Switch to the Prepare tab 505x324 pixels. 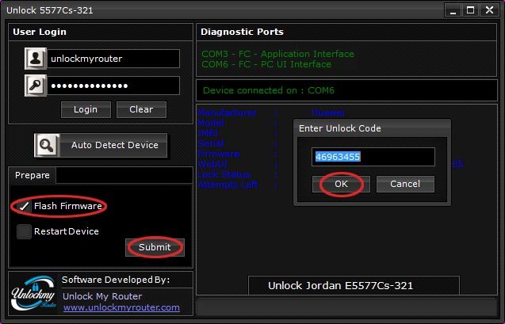33,175
